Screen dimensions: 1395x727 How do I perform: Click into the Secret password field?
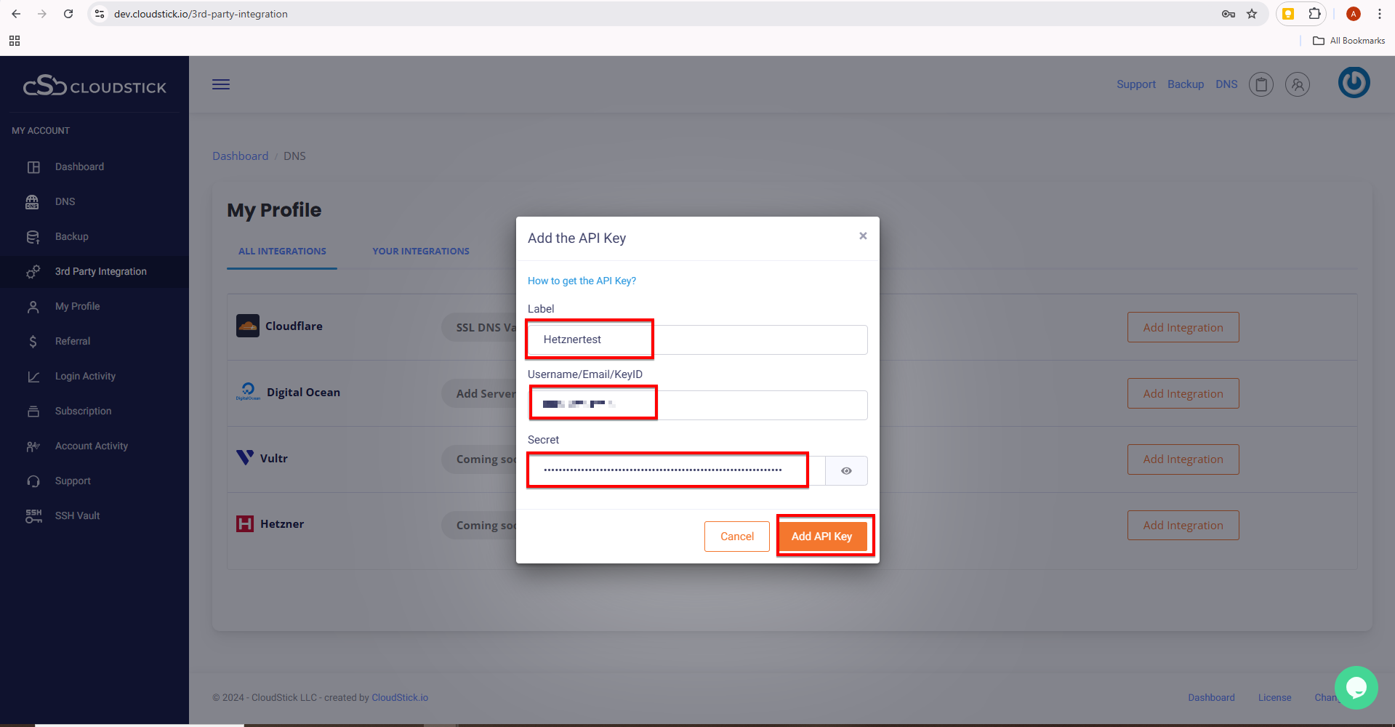tap(676, 471)
